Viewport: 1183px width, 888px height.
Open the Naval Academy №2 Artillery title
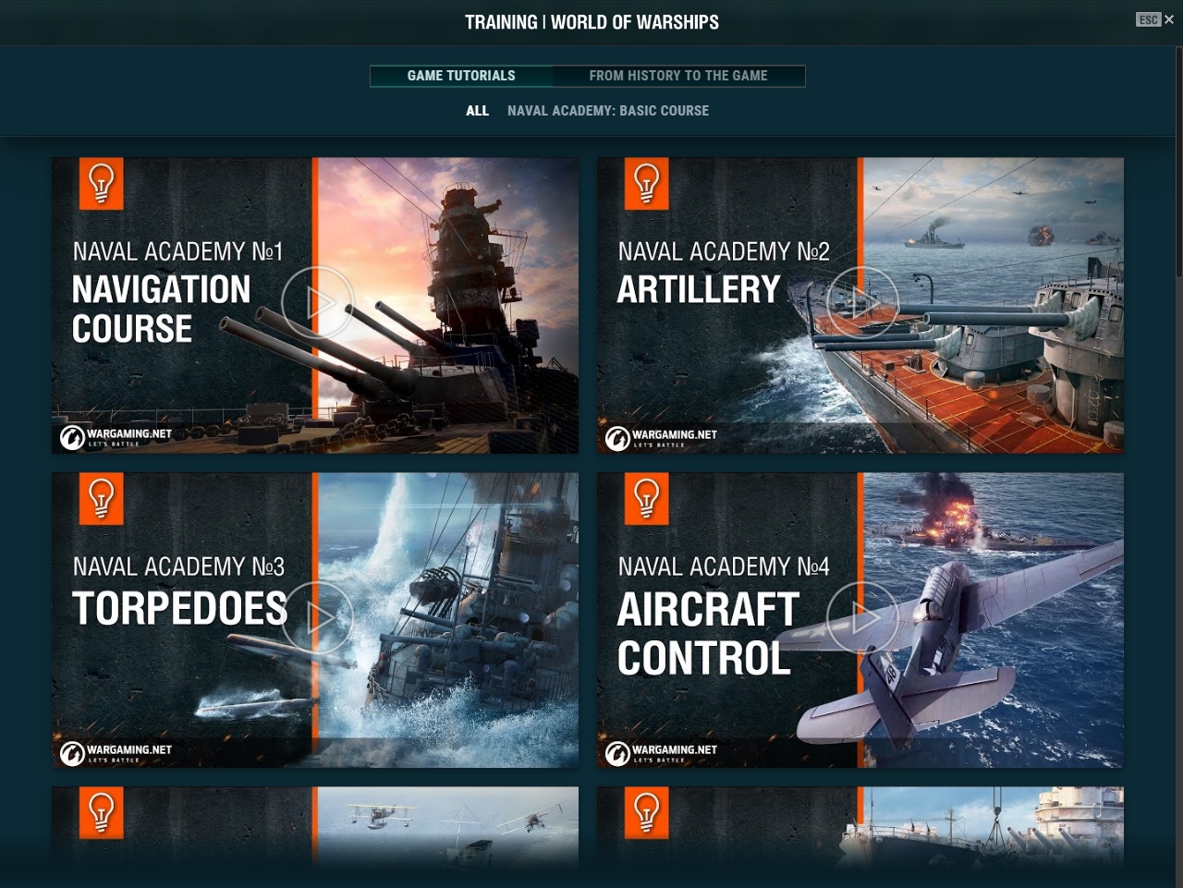click(723, 274)
